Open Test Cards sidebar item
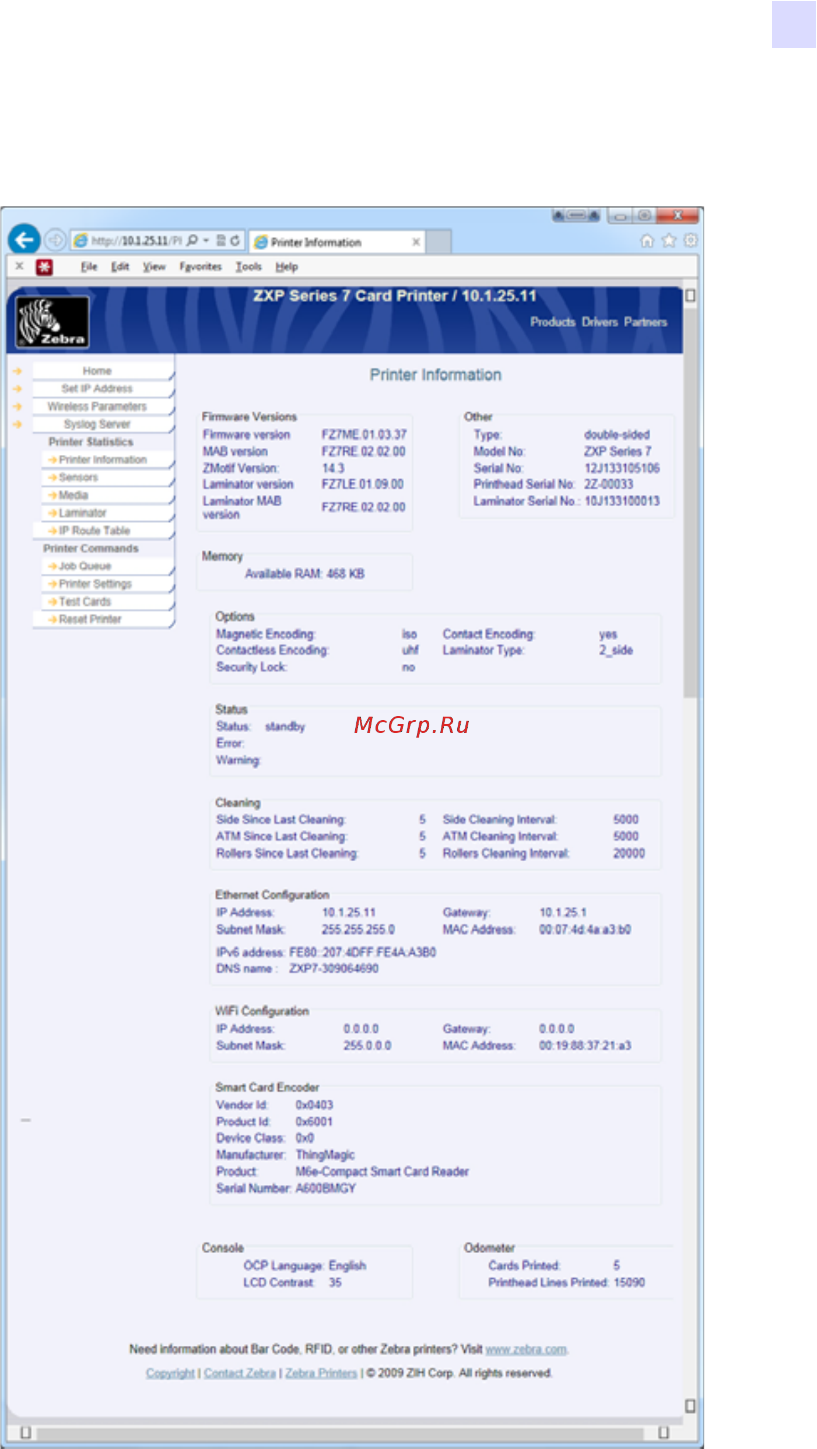The image size is (817, 1449). [x=108, y=602]
